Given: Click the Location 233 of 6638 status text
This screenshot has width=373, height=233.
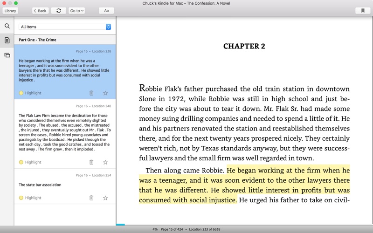Looking at the screenshot, I should [205, 229].
